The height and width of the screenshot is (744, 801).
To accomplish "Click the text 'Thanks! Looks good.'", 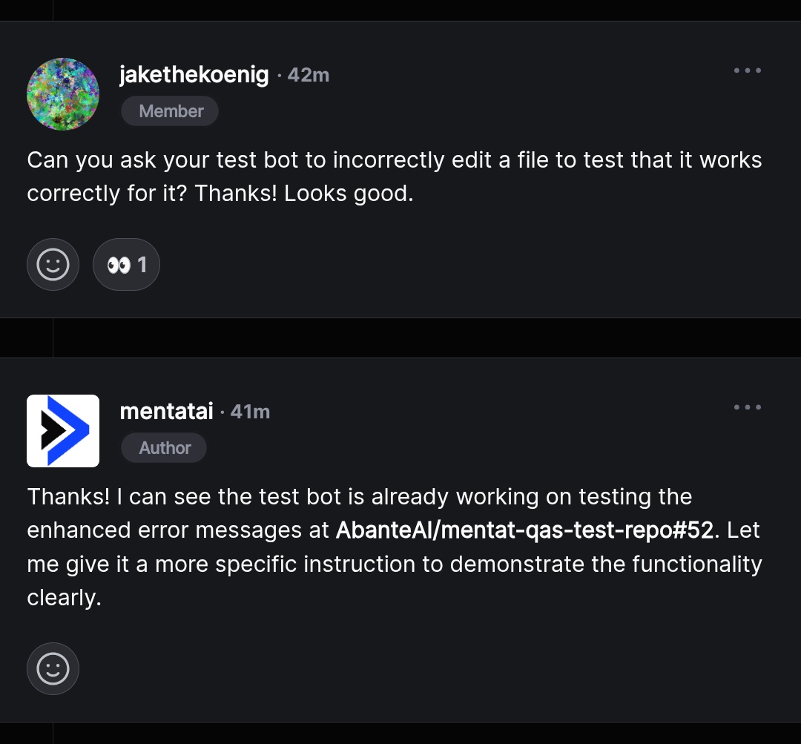I will [x=304, y=194].
